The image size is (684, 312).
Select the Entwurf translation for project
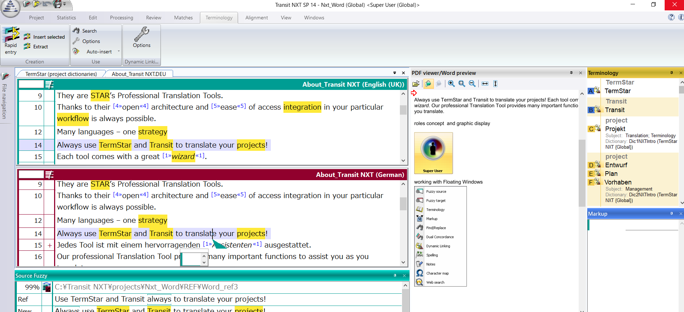[x=616, y=165]
